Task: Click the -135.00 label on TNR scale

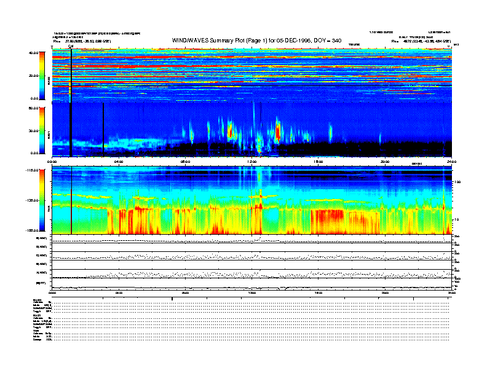Action: click(33, 200)
